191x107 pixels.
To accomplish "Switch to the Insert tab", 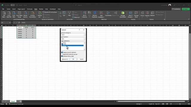I will pyautogui.click(x=14, y=9).
